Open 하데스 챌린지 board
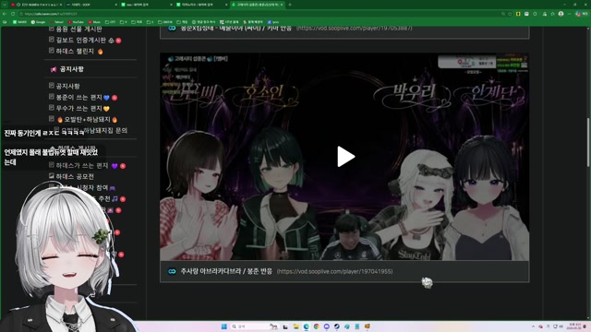591x332 pixels. tap(75, 52)
